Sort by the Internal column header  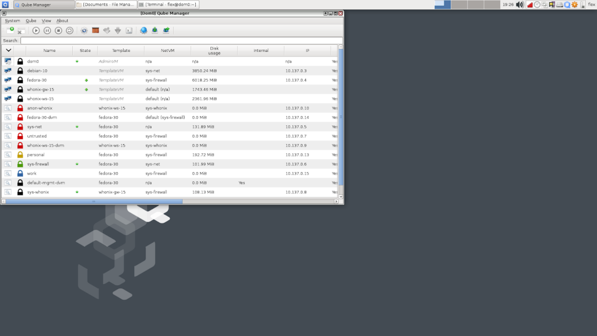261,50
